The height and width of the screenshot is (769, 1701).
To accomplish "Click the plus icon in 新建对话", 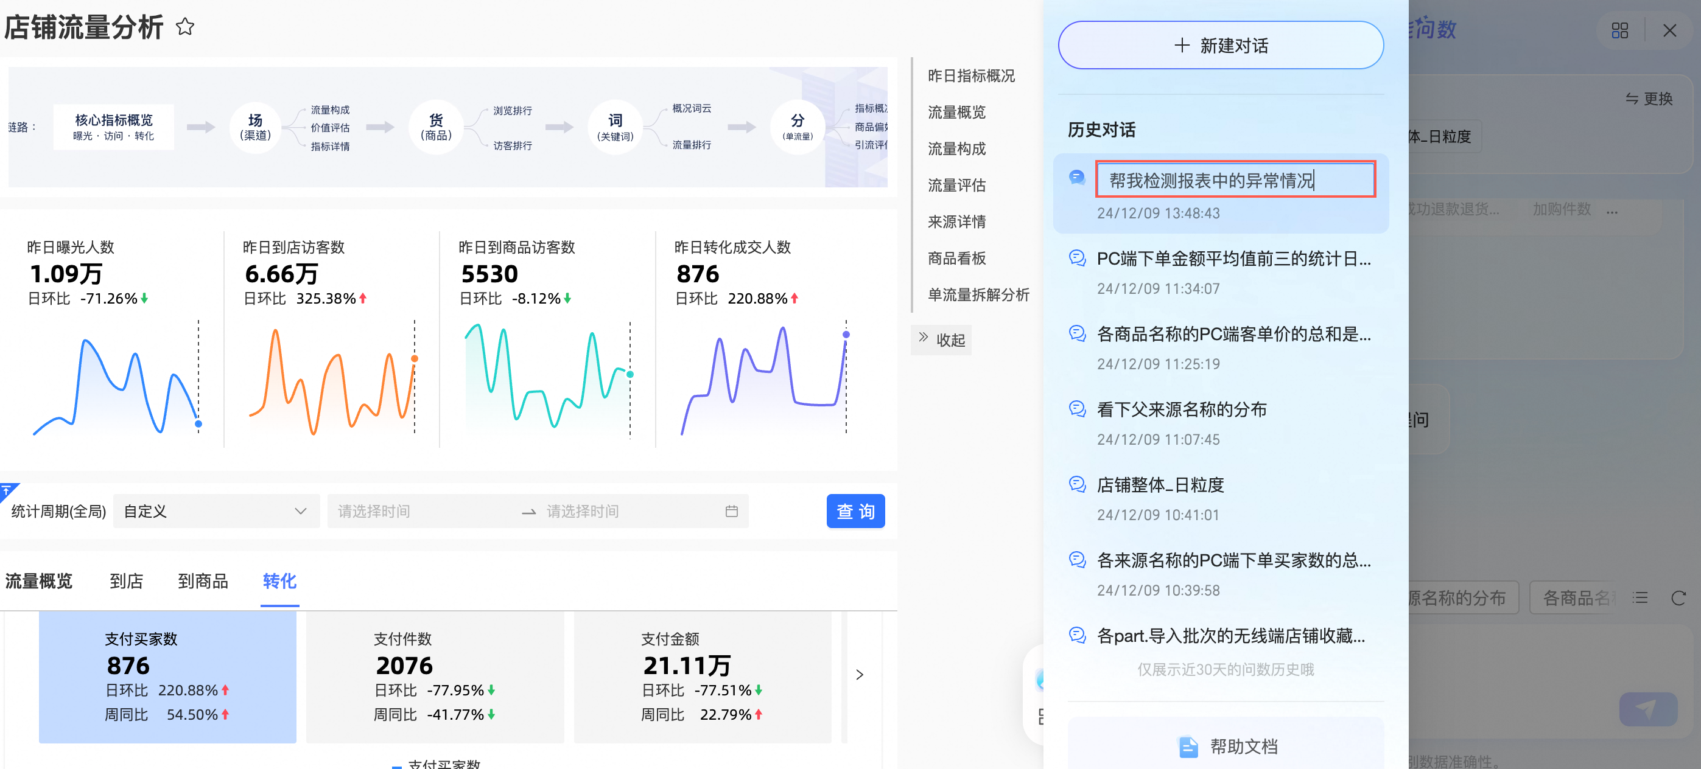I will point(1181,46).
